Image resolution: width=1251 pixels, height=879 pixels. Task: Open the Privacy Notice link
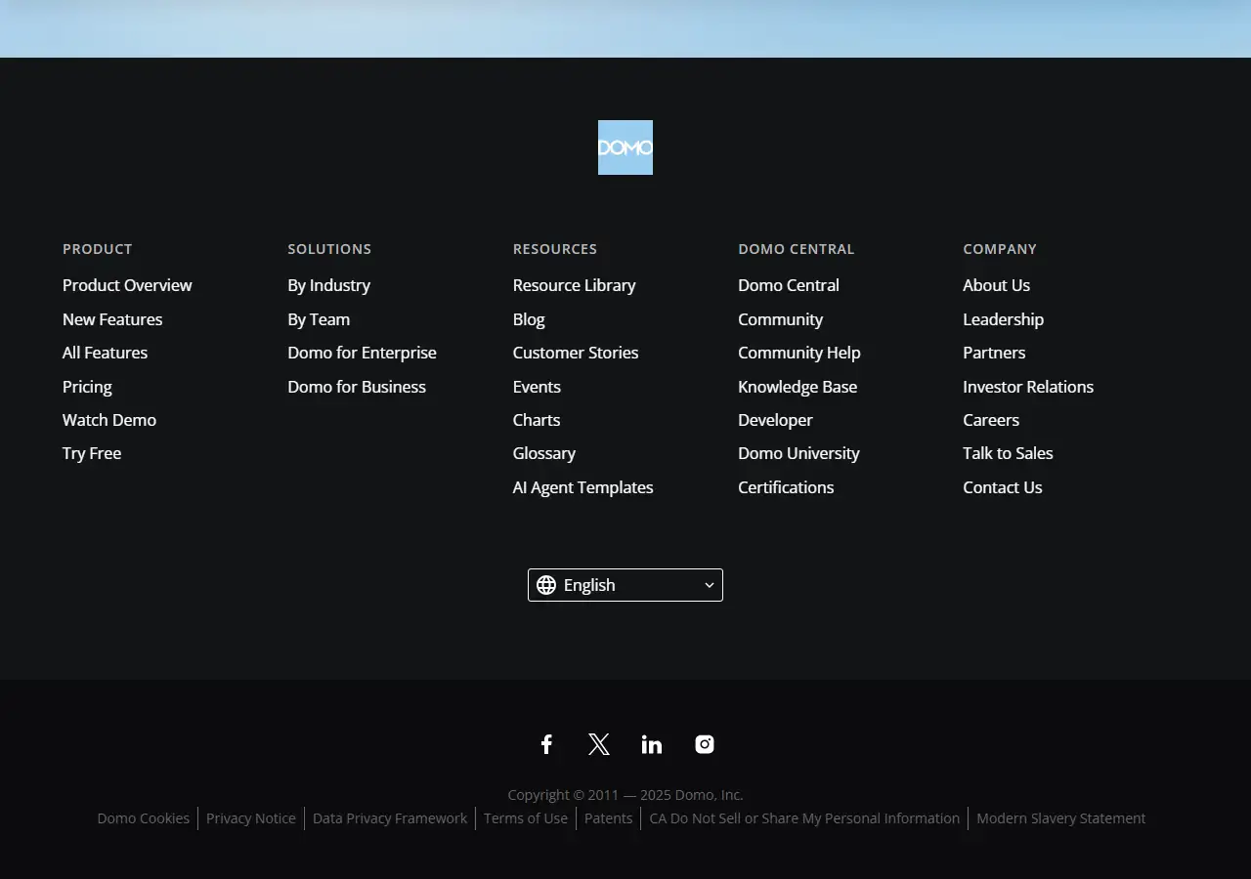click(251, 818)
